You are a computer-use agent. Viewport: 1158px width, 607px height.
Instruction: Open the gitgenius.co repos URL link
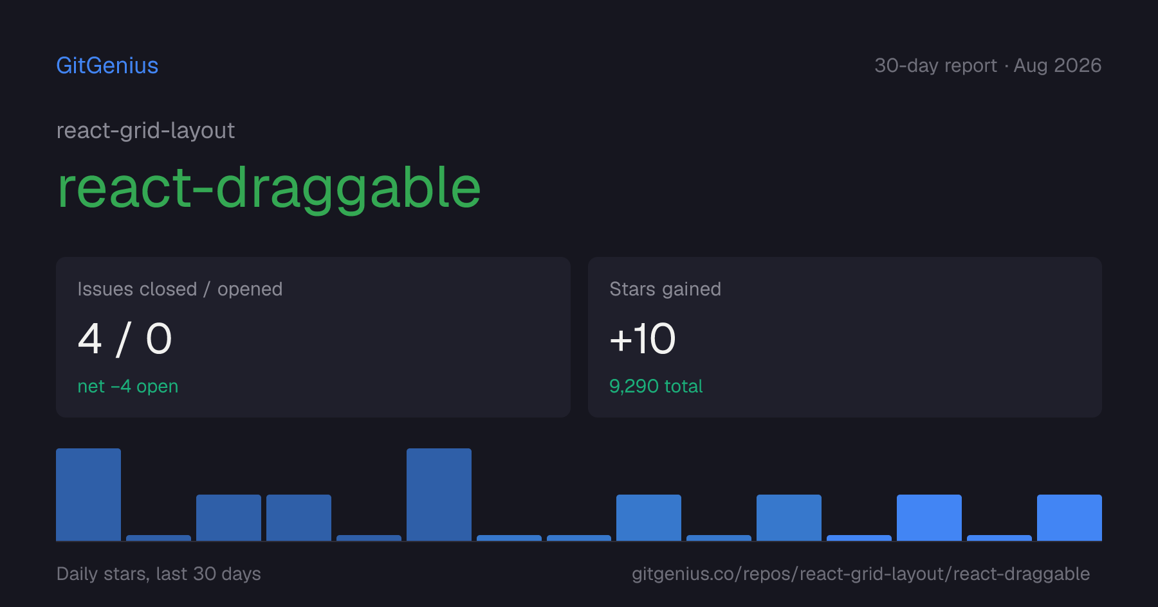point(861,574)
